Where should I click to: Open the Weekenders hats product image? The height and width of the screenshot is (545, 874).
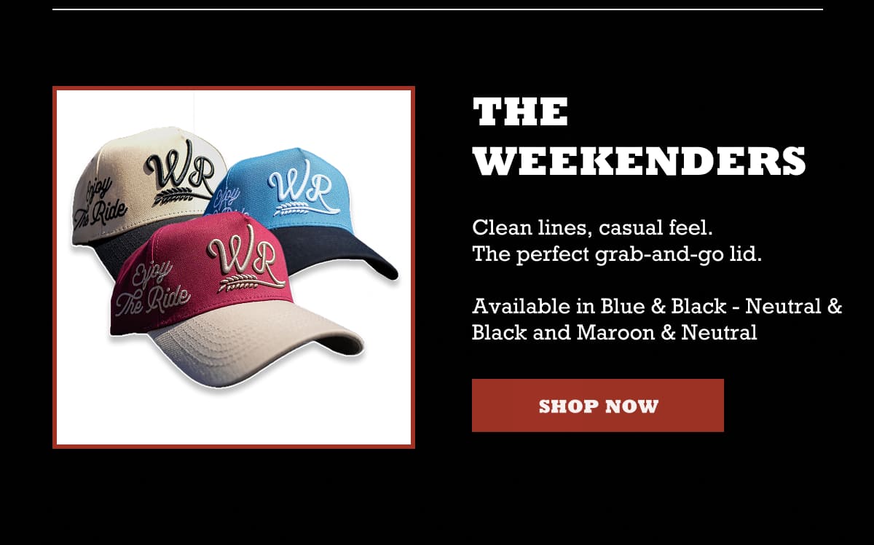coord(234,267)
